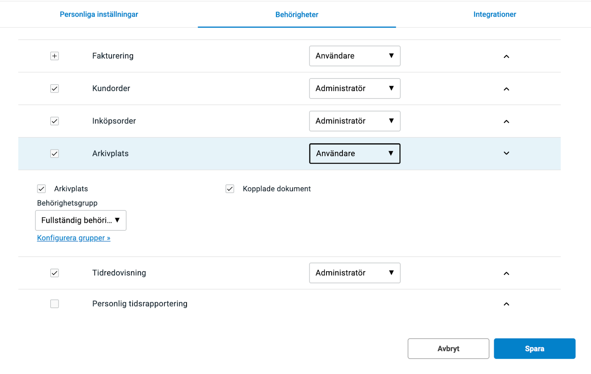Enable the Personlig tidsrapportering checkbox
Image resolution: width=591 pixels, height=374 pixels.
(55, 304)
